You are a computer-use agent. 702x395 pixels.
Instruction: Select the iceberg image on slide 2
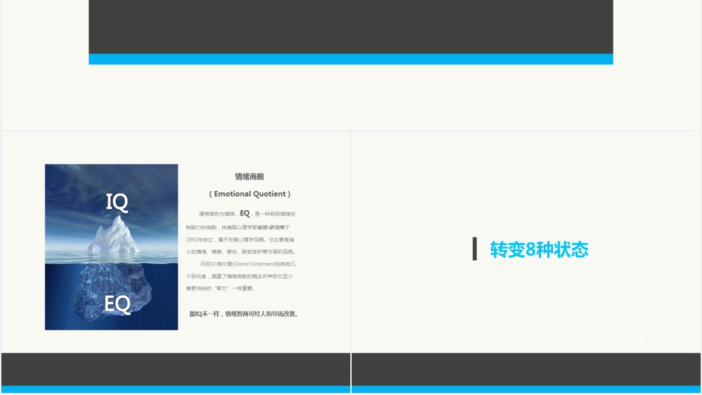pos(111,246)
